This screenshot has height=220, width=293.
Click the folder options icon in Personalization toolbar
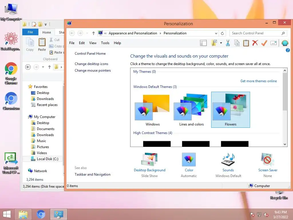coord(214,43)
